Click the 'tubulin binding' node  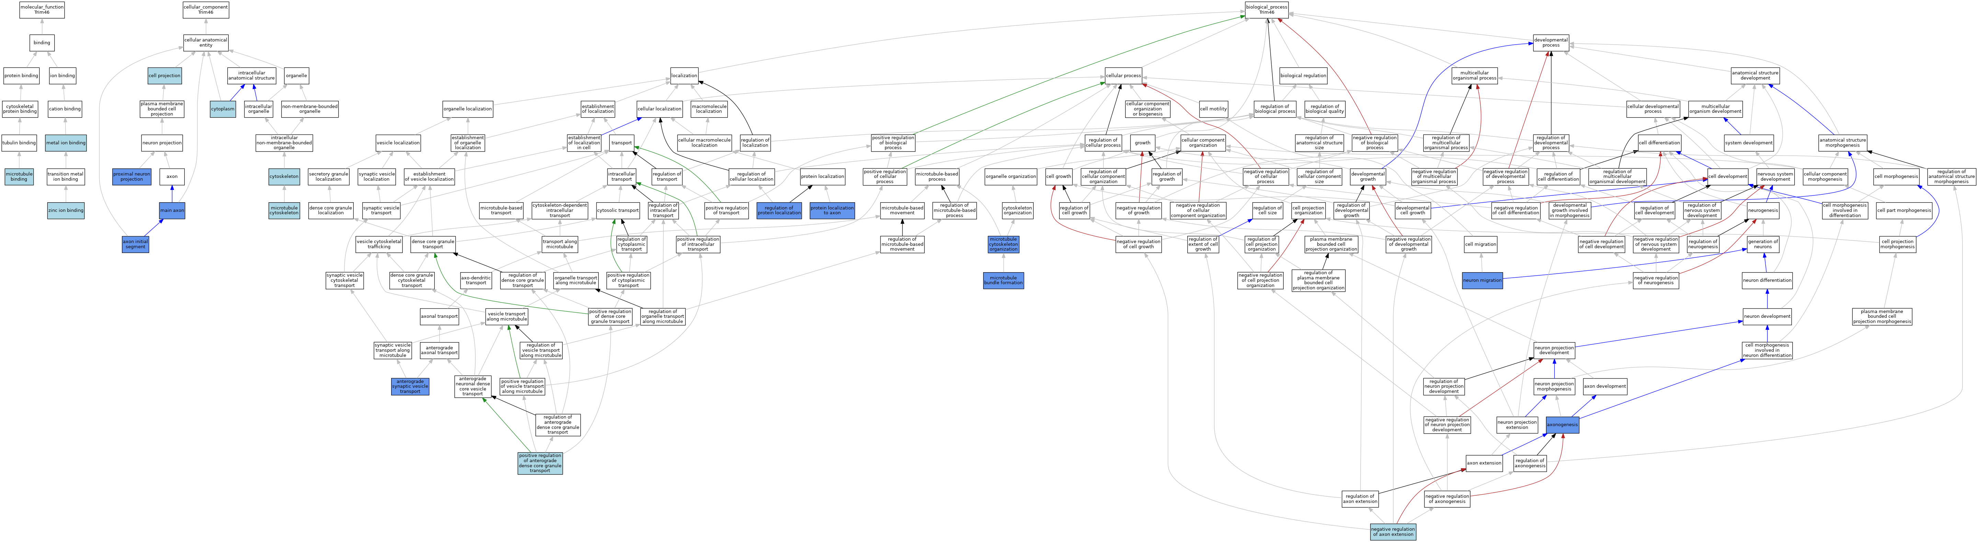pyautogui.click(x=19, y=143)
